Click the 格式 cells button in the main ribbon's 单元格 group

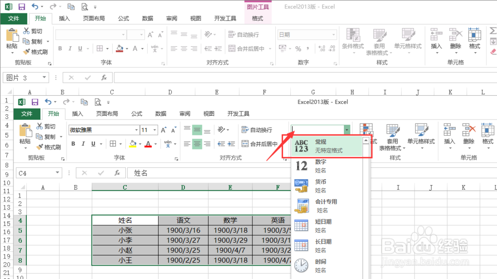click(x=475, y=40)
